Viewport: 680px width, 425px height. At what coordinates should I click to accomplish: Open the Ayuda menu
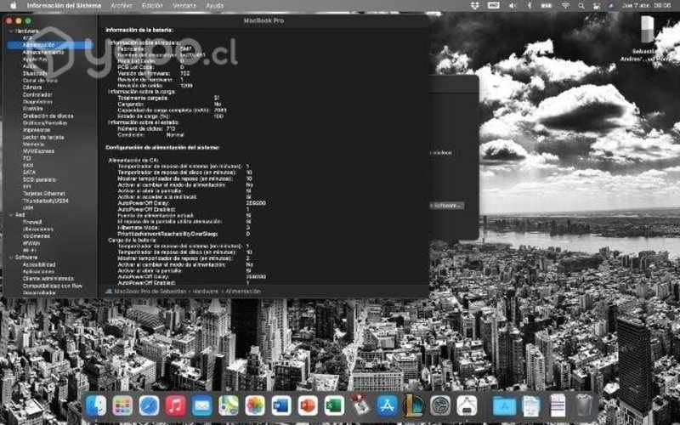[x=215, y=6]
